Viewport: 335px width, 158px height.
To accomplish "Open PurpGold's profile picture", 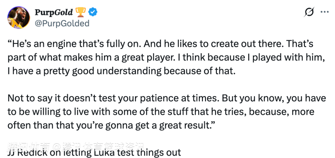I will click(x=19, y=18).
